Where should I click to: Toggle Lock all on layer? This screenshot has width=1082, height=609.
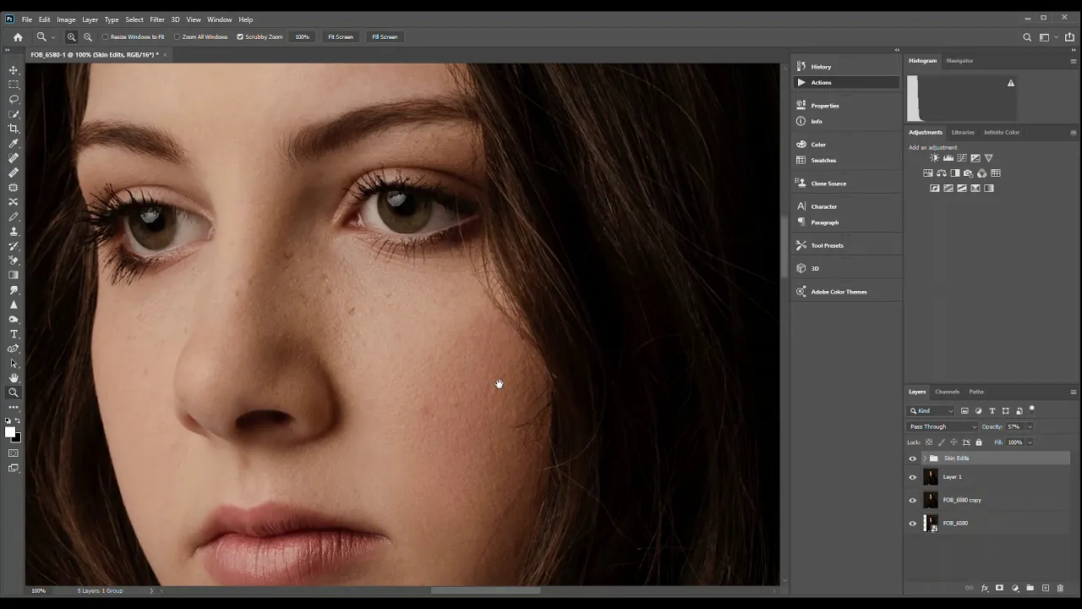click(979, 442)
